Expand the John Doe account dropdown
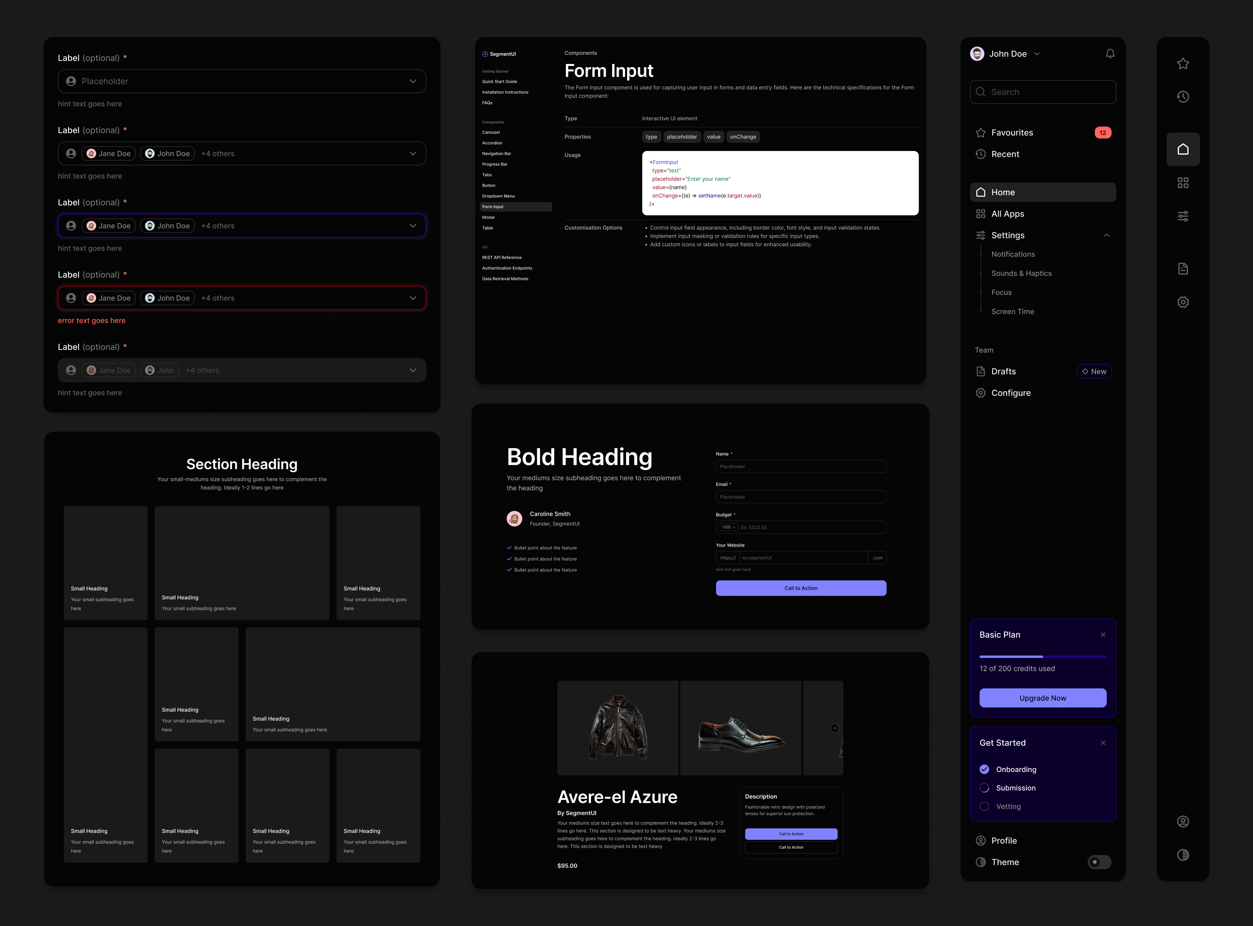This screenshot has height=926, width=1253. coord(1037,53)
